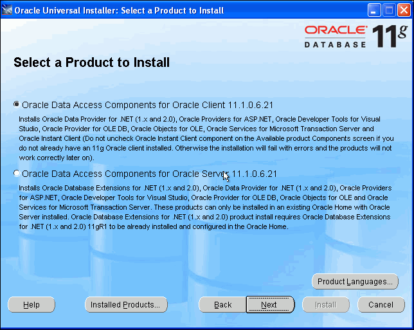Click the Oracle Server description paragraph

(206, 207)
